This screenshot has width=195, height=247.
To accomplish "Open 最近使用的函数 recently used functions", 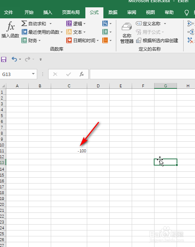I will 42,32.
